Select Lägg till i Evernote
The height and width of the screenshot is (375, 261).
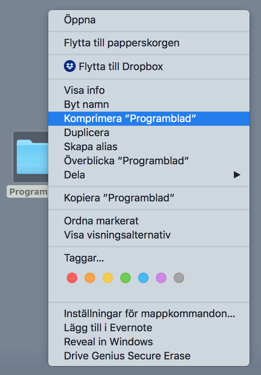pyautogui.click(x=108, y=328)
